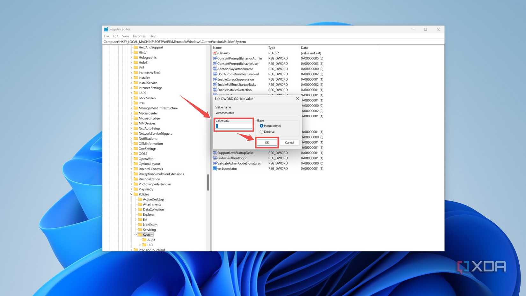The width and height of the screenshot is (526, 296).
Task: Click the undockwithoutlogon value icon
Action: click(215, 158)
